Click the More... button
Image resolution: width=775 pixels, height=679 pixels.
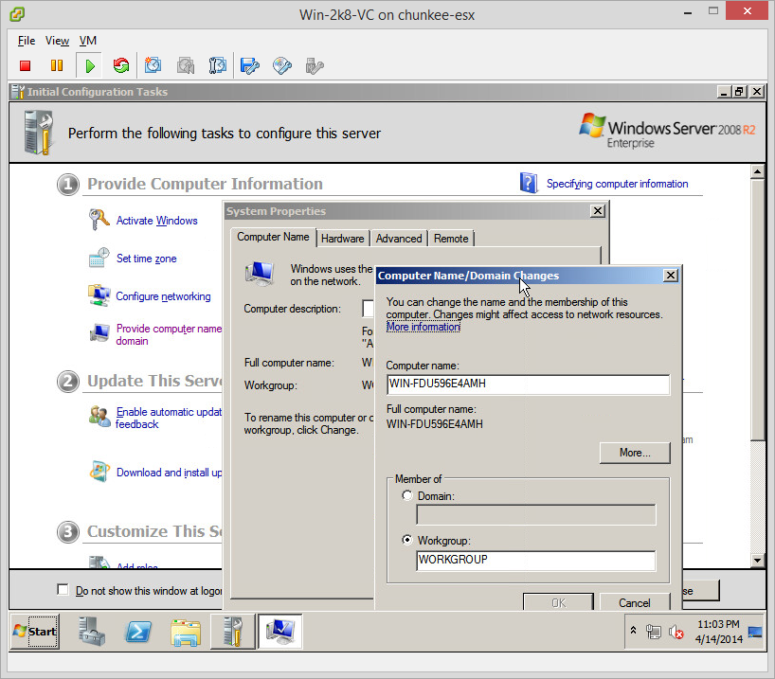(634, 453)
